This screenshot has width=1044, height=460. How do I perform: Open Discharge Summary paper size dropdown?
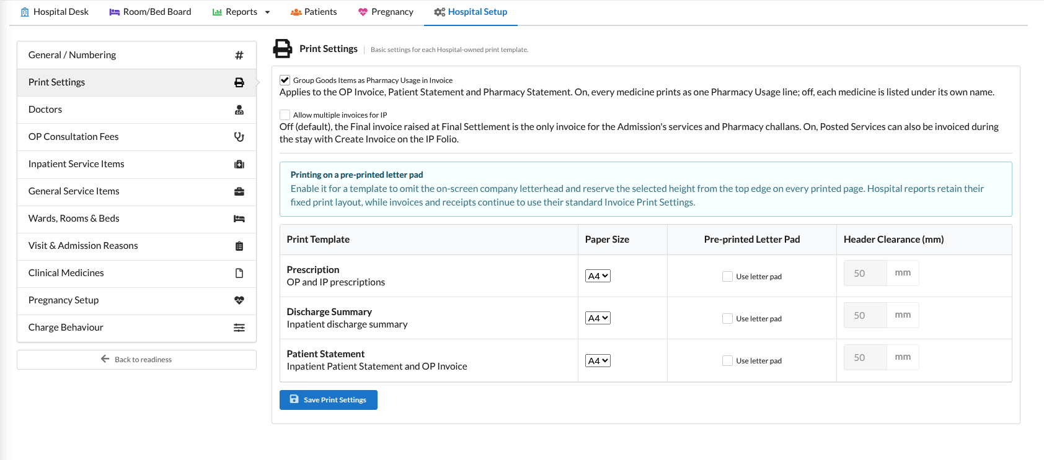click(x=598, y=318)
